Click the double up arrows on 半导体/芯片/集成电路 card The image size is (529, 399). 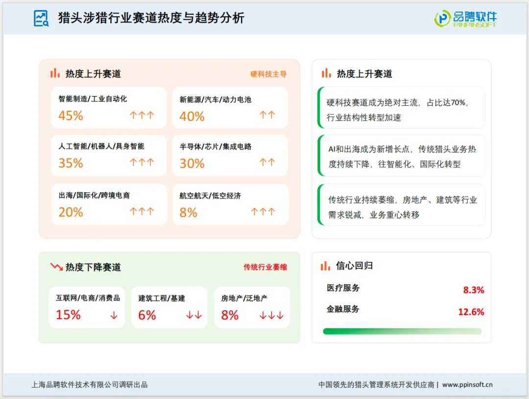pyautogui.click(x=267, y=162)
